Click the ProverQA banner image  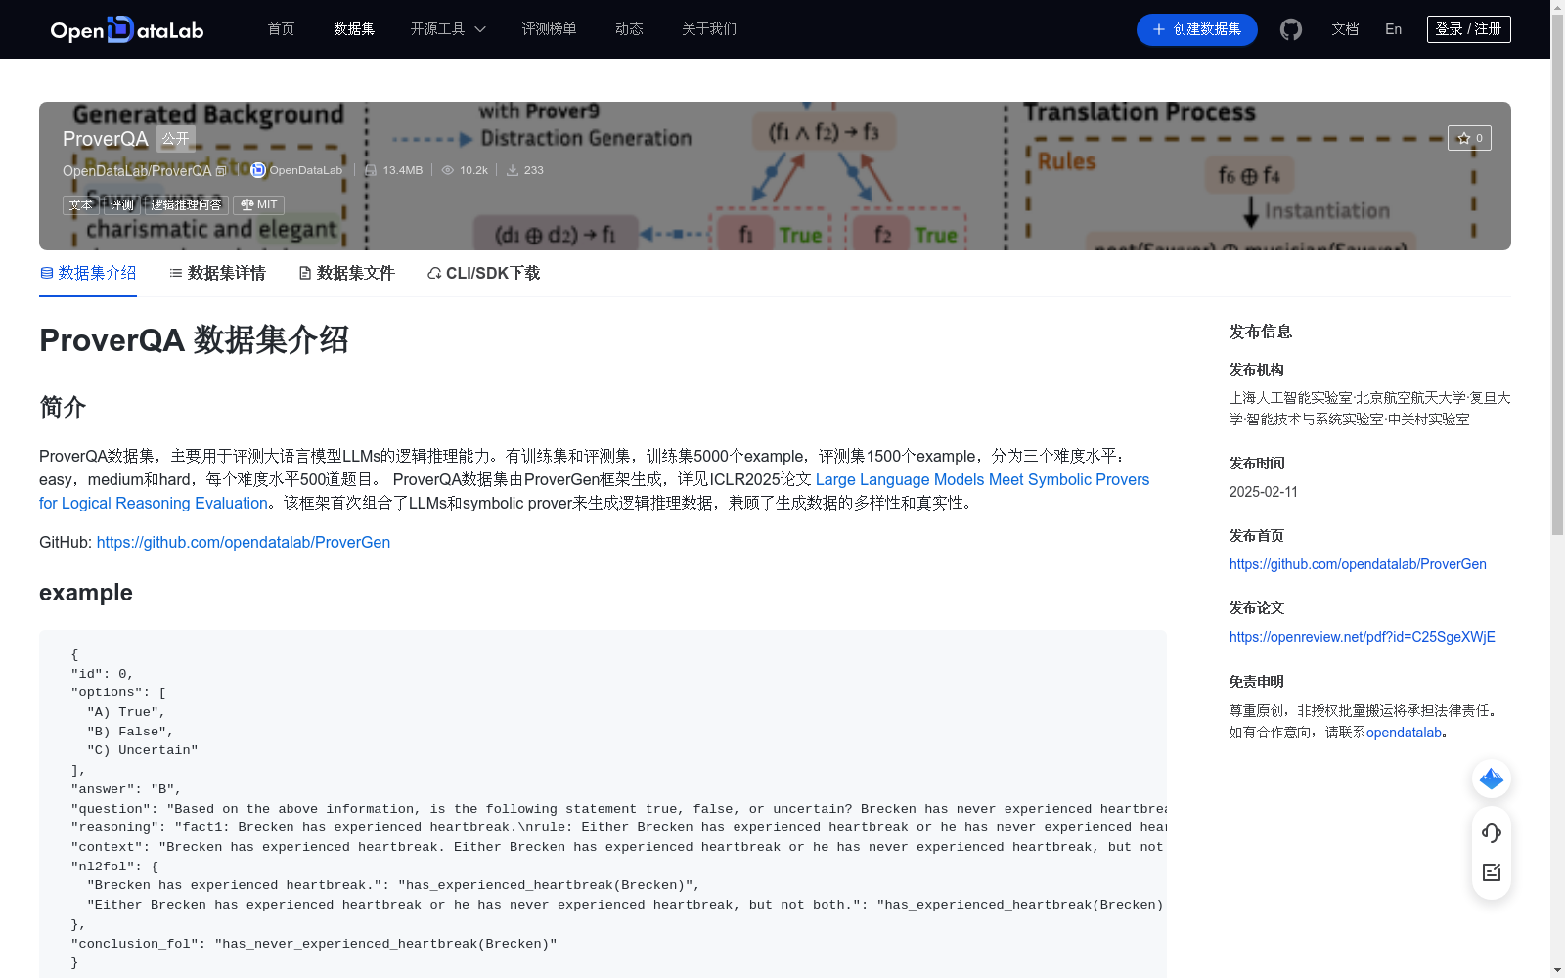pyautogui.click(x=775, y=176)
